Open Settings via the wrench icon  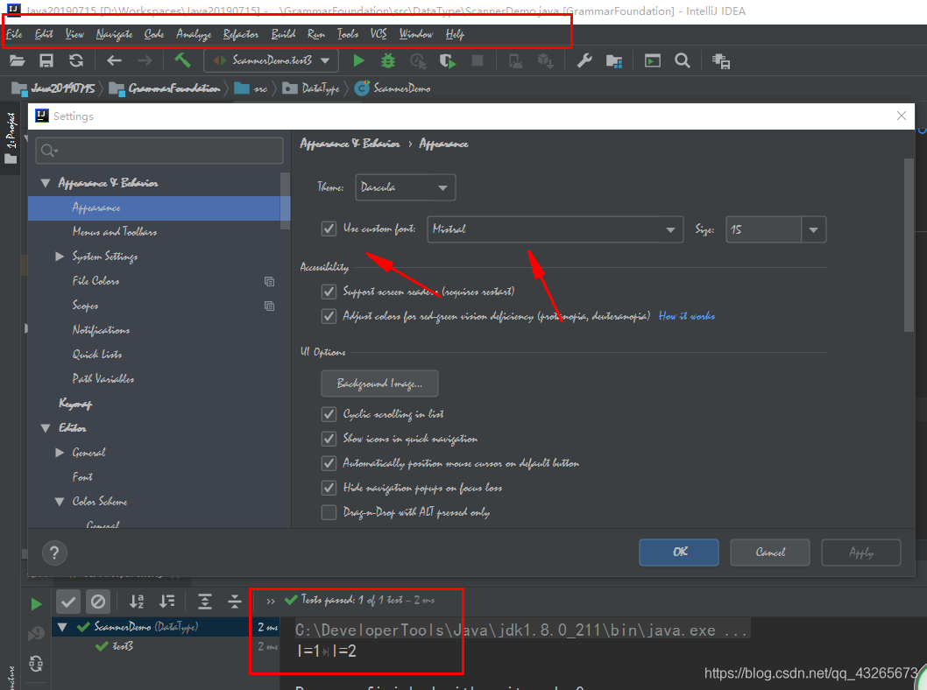tap(584, 60)
